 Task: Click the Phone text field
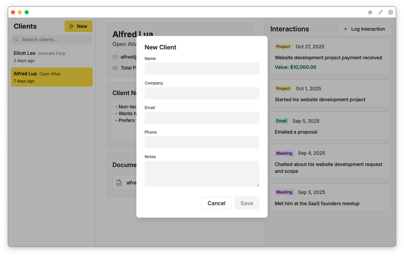click(202, 142)
